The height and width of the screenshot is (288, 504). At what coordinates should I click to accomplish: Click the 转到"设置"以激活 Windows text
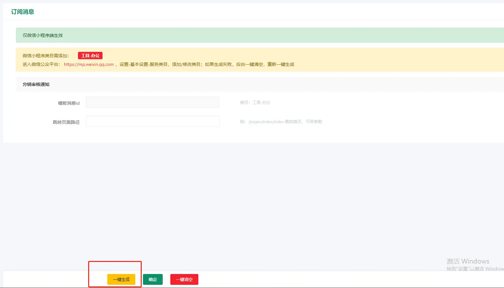[x=475, y=269]
